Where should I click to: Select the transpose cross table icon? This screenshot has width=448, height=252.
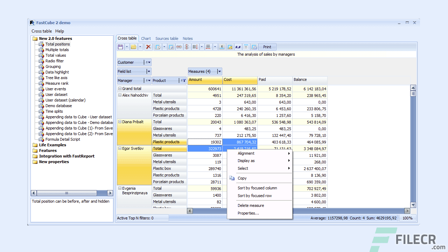click(x=171, y=47)
